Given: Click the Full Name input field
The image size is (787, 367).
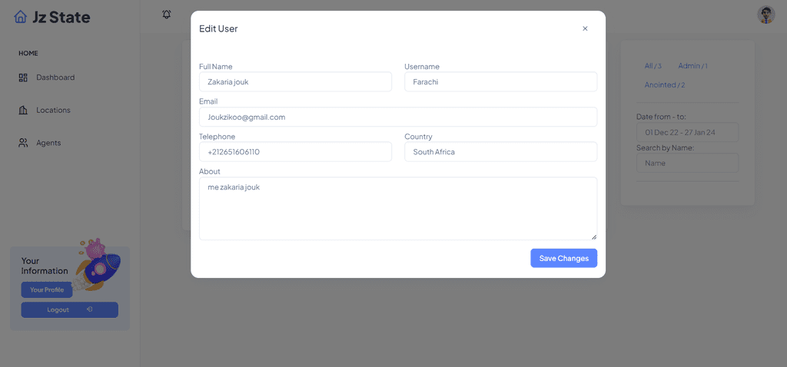Looking at the screenshot, I should click(x=295, y=81).
